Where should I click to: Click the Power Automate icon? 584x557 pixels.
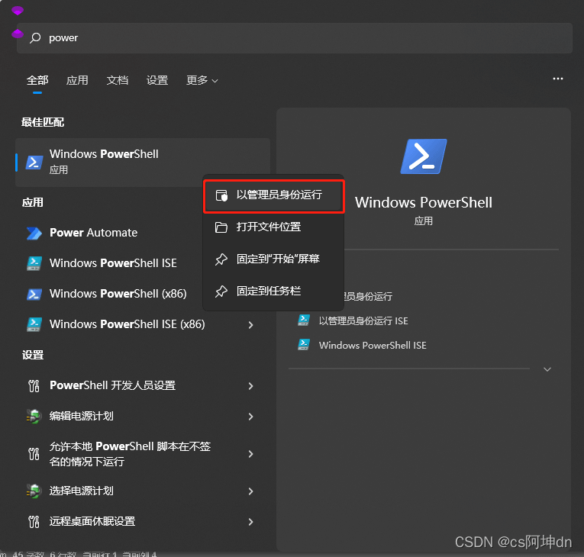[34, 233]
